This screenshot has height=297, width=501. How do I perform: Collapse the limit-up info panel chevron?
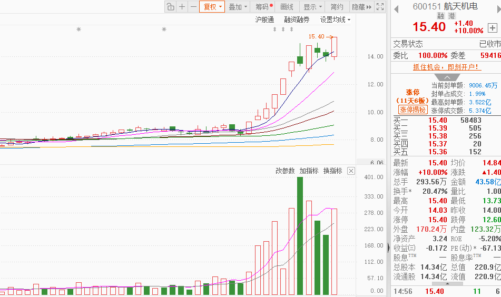point(447,77)
